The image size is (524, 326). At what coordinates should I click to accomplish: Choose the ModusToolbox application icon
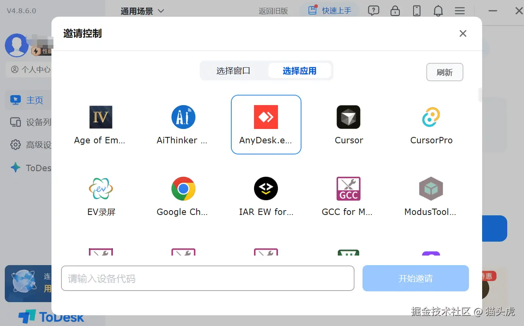point(431,189)
